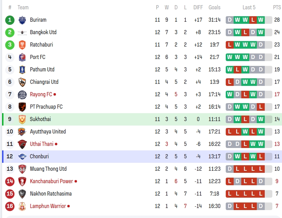
Task: Open the Bangkok Utd team page
Action: pos(43,32)
